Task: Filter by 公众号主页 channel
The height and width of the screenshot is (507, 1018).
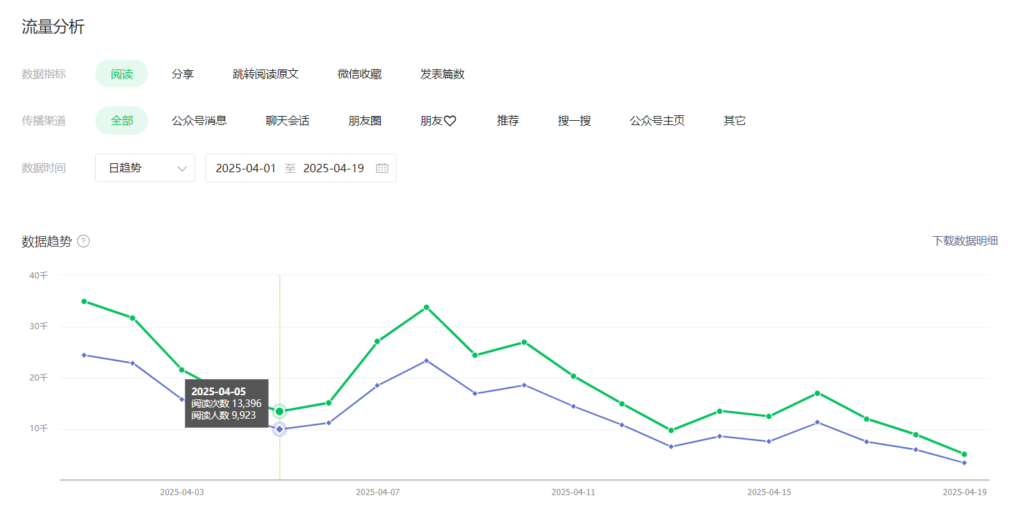Action: pos(657,120)
